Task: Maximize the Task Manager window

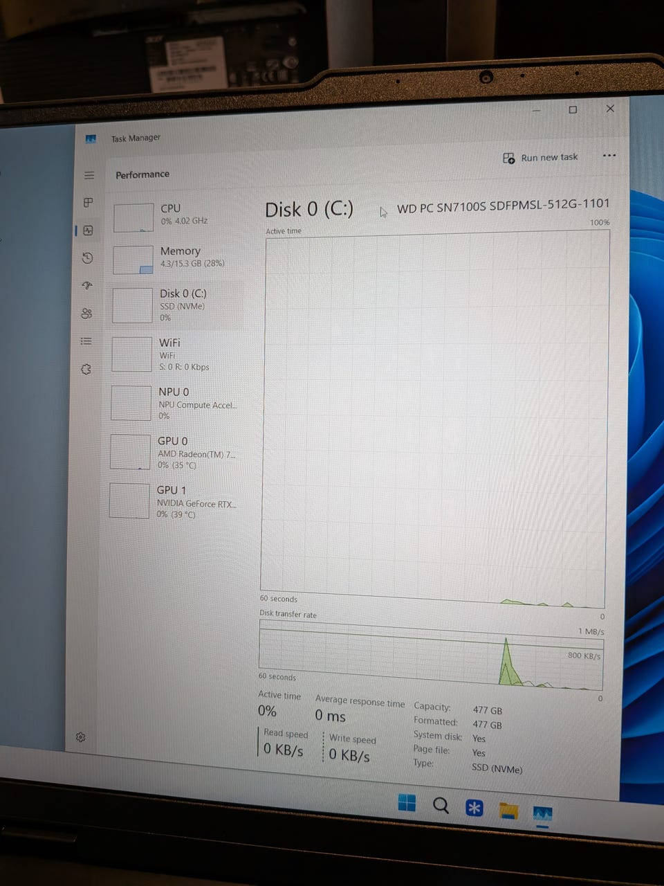Action: tap(573, 109)
